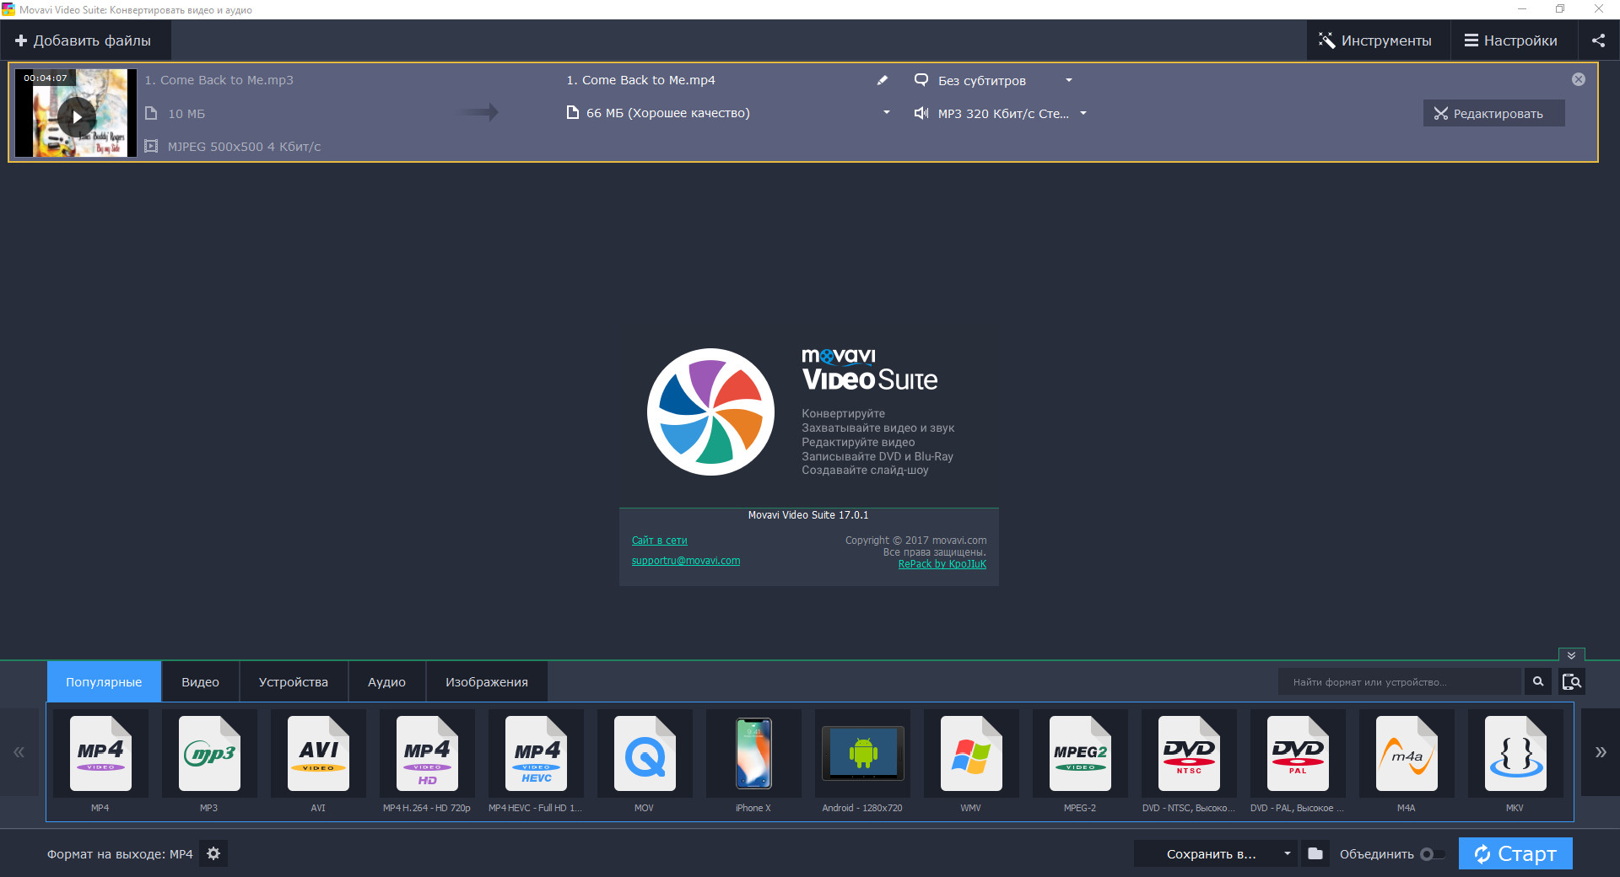Start conversion with the Старт button
The image size is (1620, 877).
pos(1515,853)
